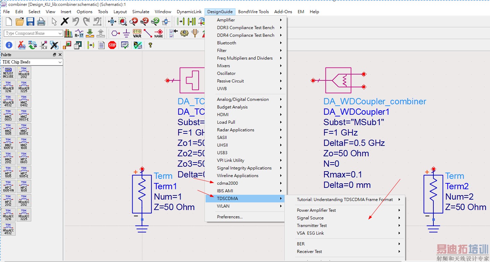Screen dimensions: 490x262
Task: Click the Save floppy disk icon
Action: pos(30,21)
